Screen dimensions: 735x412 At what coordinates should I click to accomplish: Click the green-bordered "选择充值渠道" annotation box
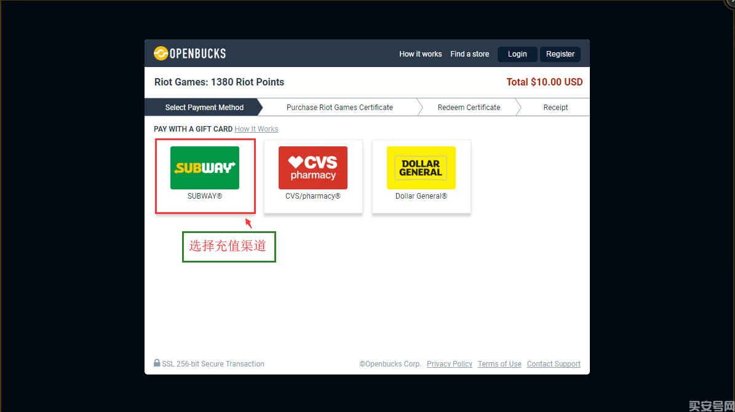click(229, 247)
